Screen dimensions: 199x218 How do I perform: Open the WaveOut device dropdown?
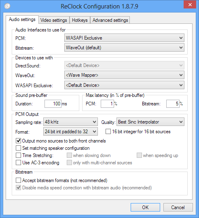124,75
